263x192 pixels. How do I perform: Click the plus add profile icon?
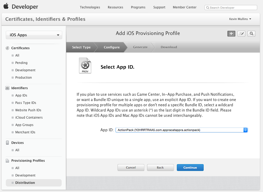click(x=231, y=34)
